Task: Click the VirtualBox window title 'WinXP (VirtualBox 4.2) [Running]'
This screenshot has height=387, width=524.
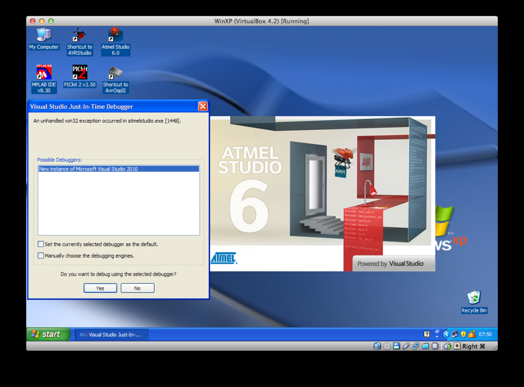Action: (261, 21)
